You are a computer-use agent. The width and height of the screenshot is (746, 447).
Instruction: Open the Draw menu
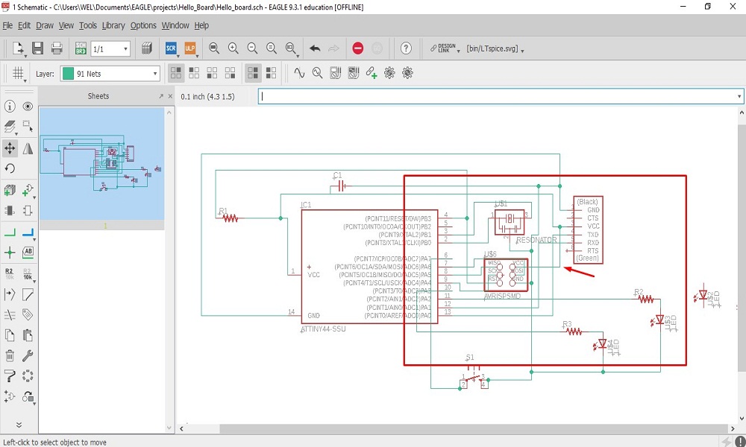(x=45, y=25)
